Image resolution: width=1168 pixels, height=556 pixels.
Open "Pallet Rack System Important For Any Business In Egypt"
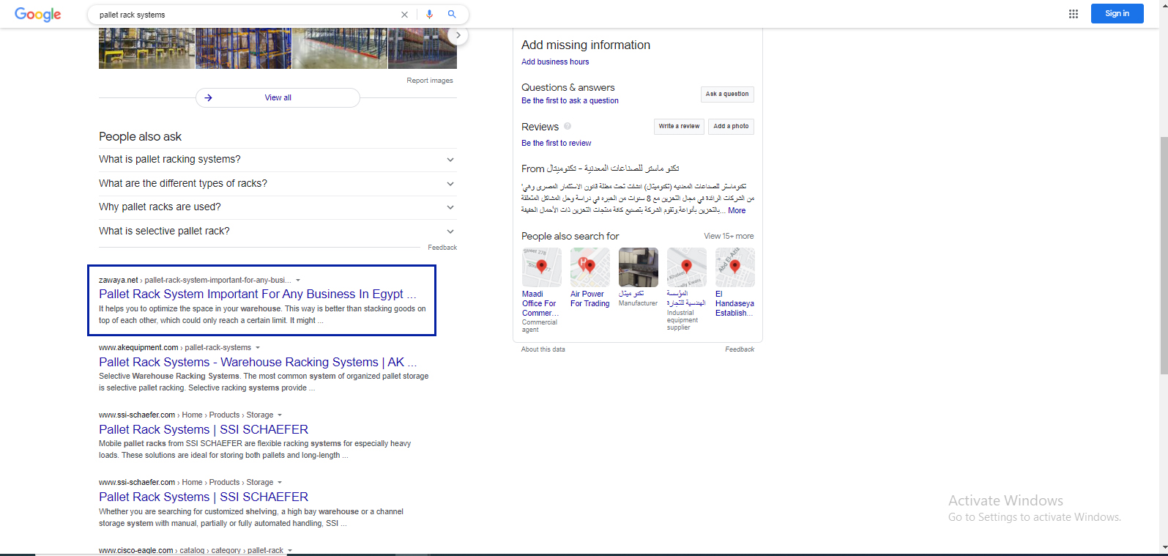pos(257,294)
